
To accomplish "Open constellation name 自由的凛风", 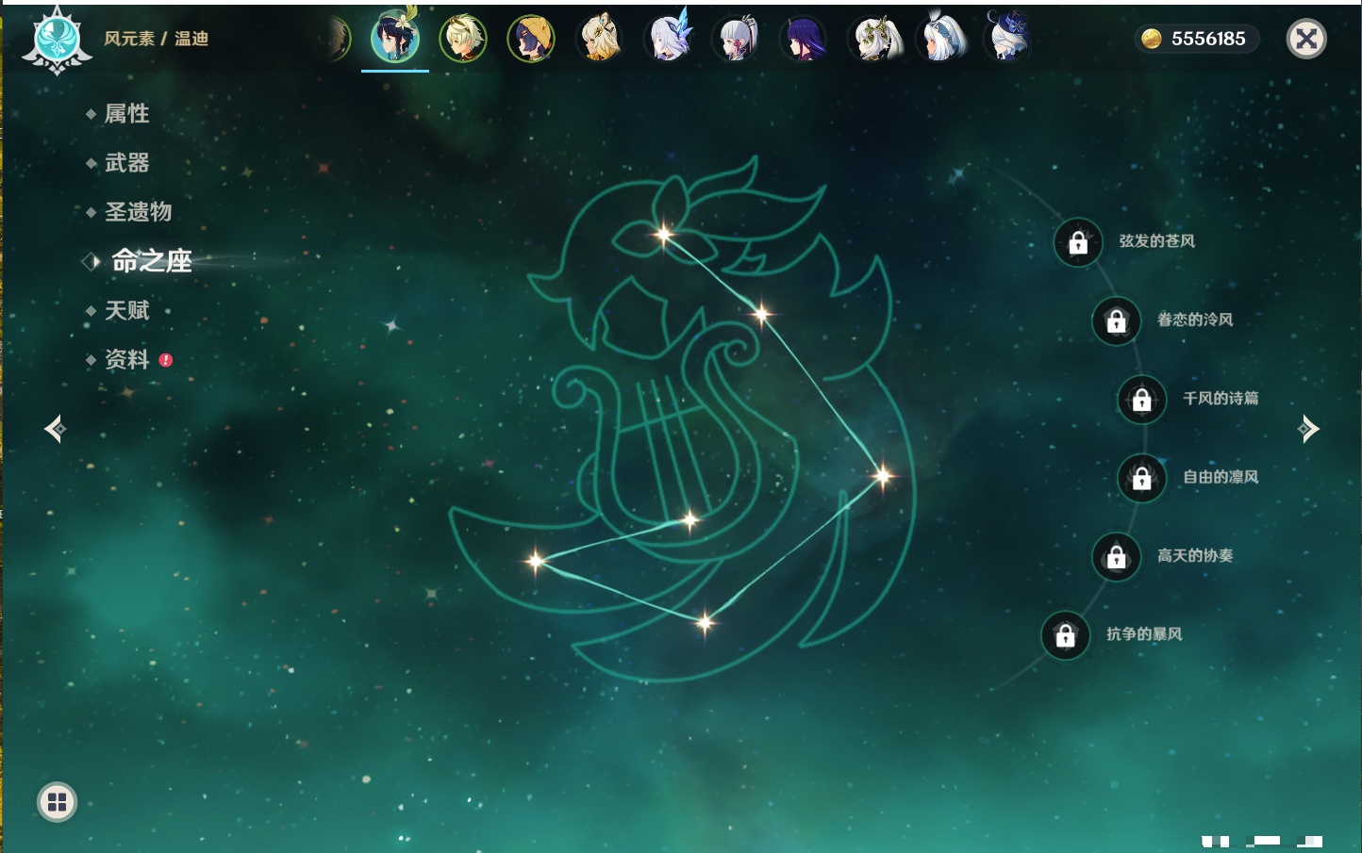I will 1221,477.
